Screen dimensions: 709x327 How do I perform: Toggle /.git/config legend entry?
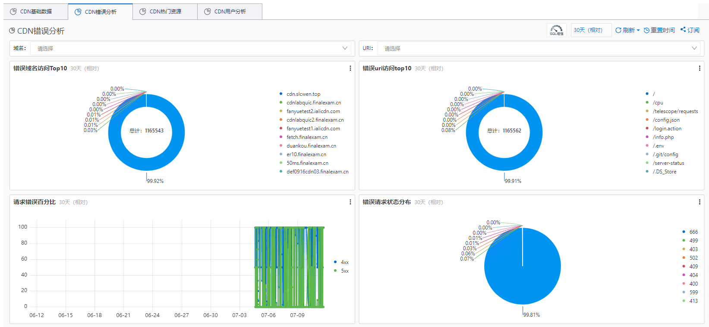pos(662,154)
